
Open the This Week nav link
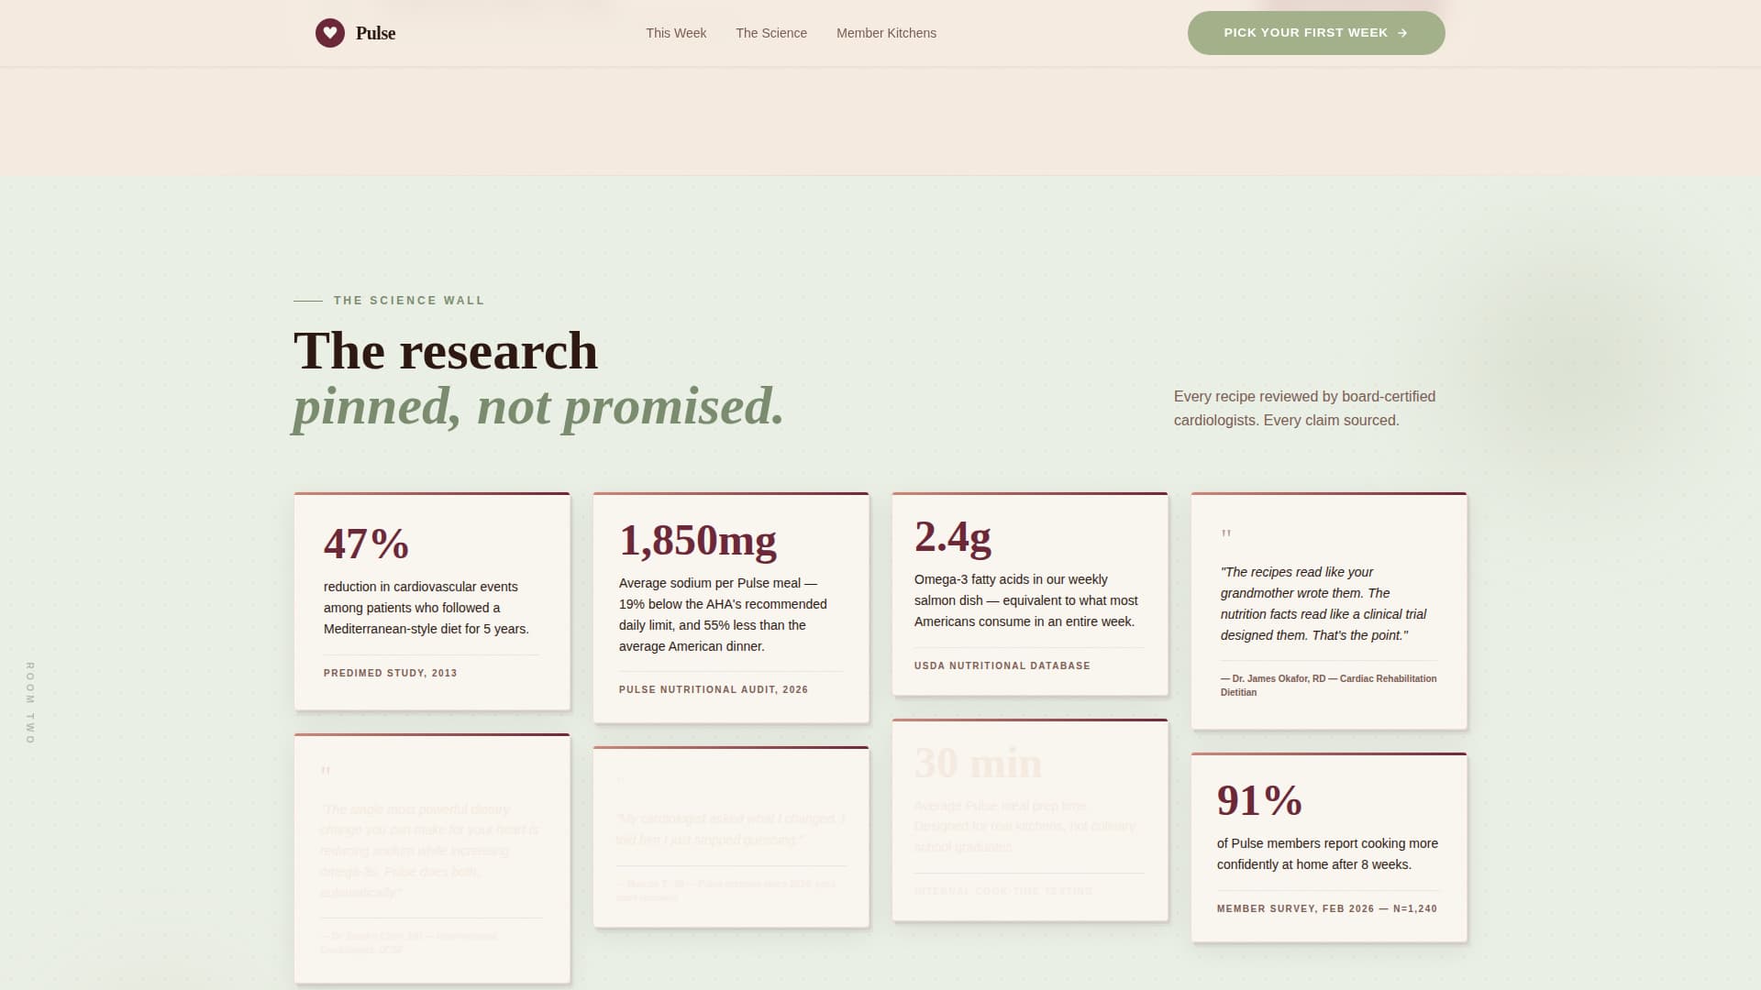(x=676, y=33)
